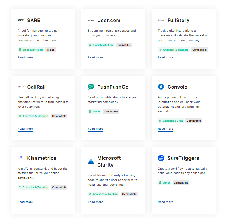Click Other tag on SureTriggers card
Screen dimensions: 228x218
coord(165,183)
